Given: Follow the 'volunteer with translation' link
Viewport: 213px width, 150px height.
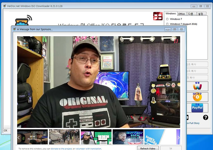Looking at the screenshot, I should pos(88,149).
